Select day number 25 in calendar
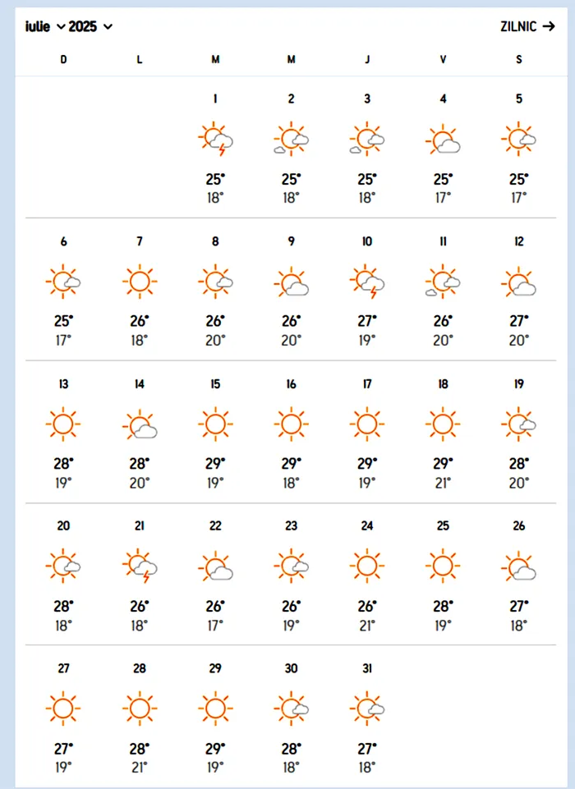This screenshot has height=789, width=575. pos(443,526)
